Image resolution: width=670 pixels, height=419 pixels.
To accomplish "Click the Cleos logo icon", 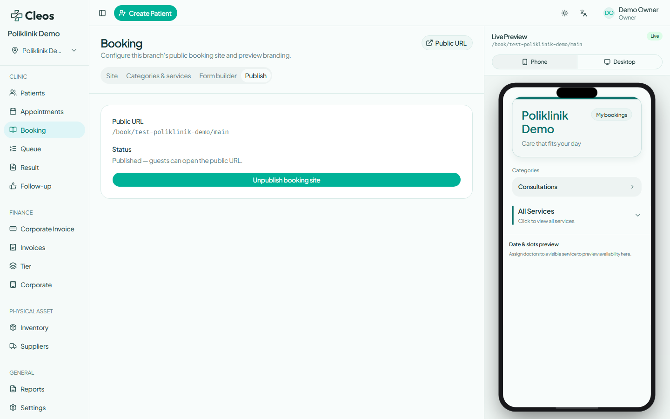I will 17,15.
